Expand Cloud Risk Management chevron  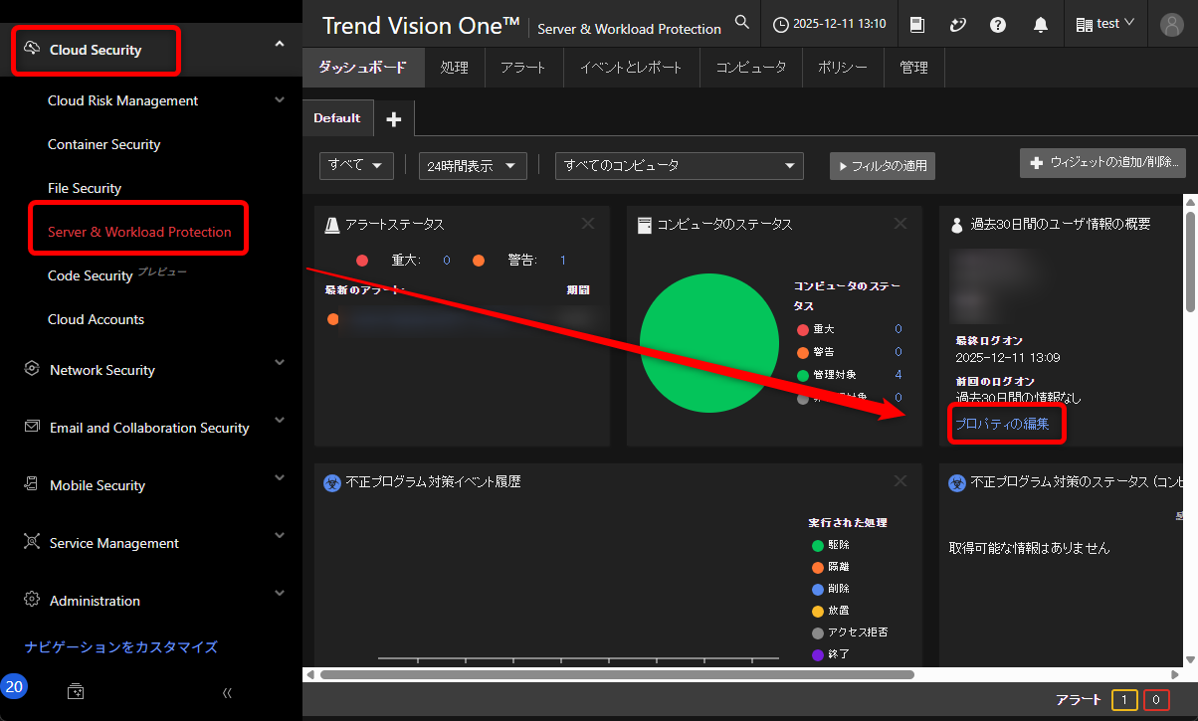tap(280, 99)
